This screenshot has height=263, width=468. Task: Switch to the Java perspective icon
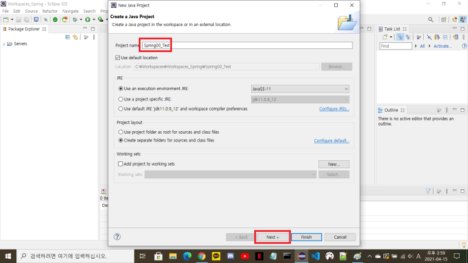coord(463,20)
